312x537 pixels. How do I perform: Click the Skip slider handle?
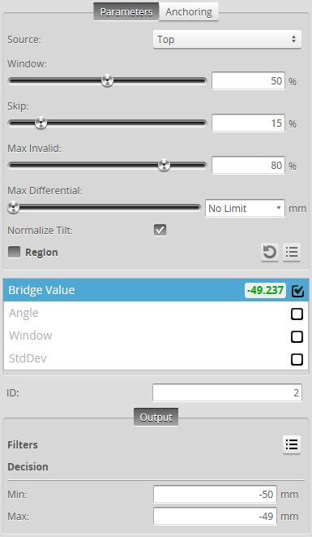pyautogui.click(x=41, y=123)
